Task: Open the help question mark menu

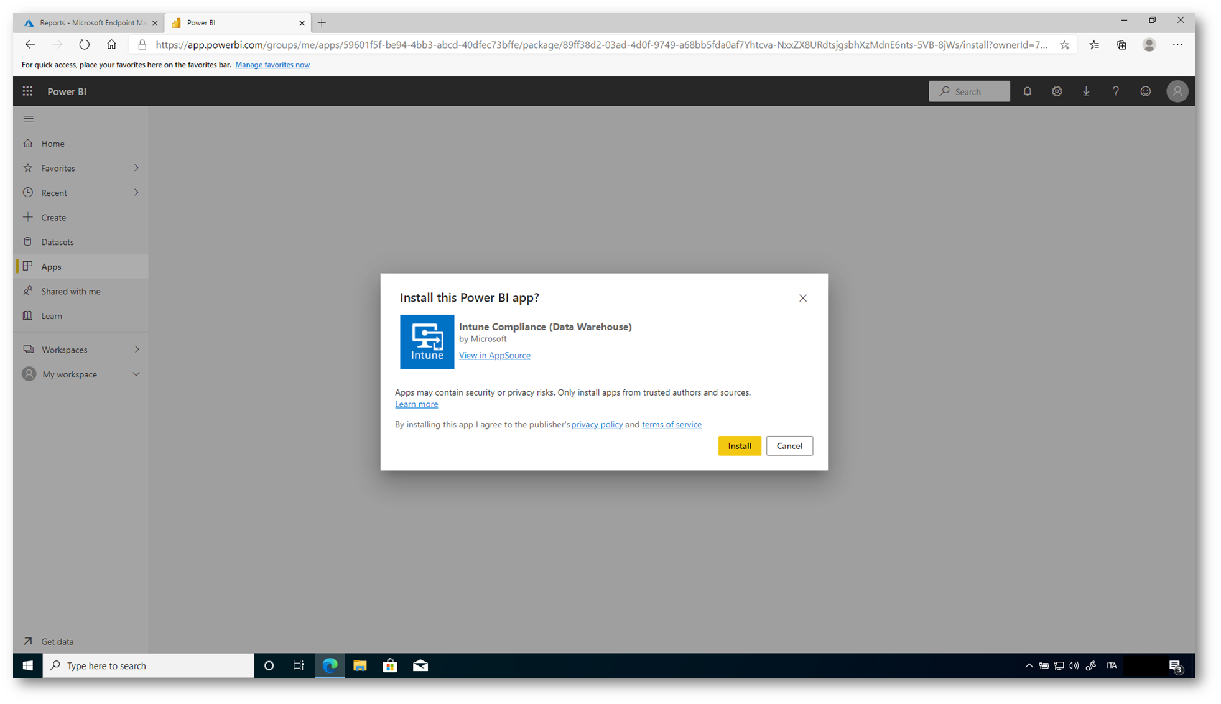Action: point(1115,91)
